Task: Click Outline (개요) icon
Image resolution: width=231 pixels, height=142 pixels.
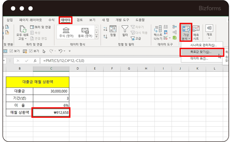Action: (209, 28)
